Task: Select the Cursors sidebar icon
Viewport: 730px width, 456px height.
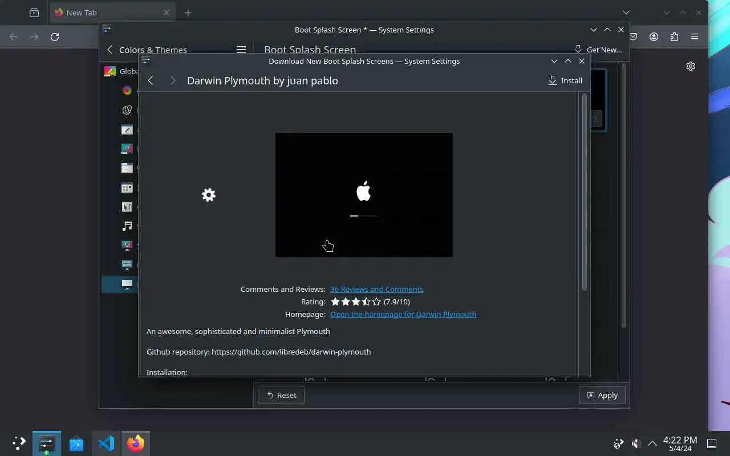Action: tap(127, 207)
